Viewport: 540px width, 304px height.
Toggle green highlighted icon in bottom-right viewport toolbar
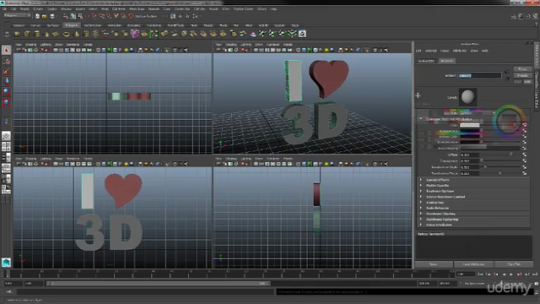click(309, 164)
